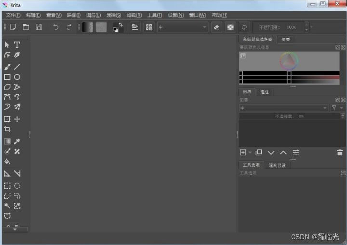The height and width of the screenshot is (245, 347).
Task: Undo the last action
Action: click(x=56, y=27)
